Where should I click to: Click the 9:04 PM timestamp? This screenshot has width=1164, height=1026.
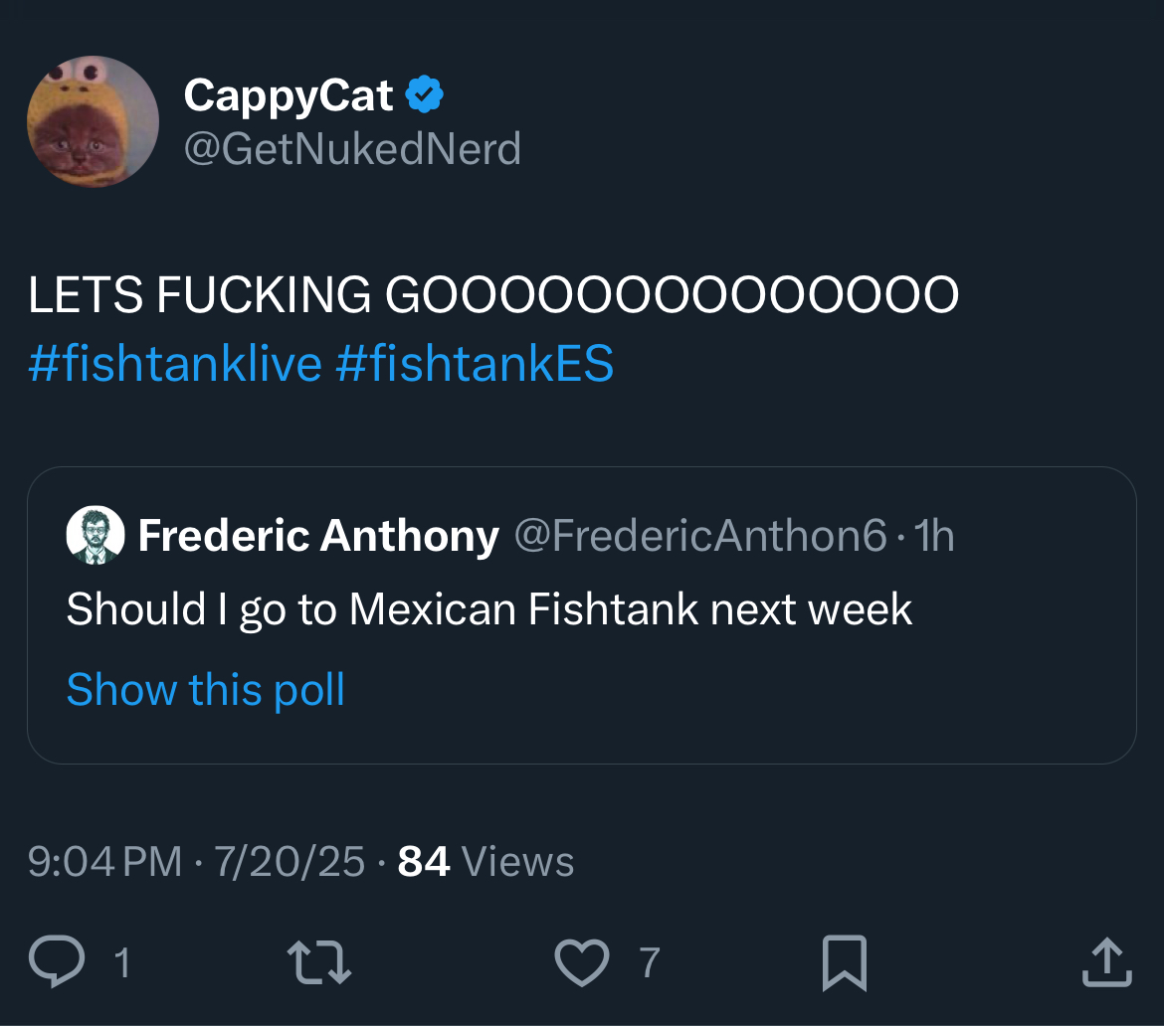coord(104,861)
